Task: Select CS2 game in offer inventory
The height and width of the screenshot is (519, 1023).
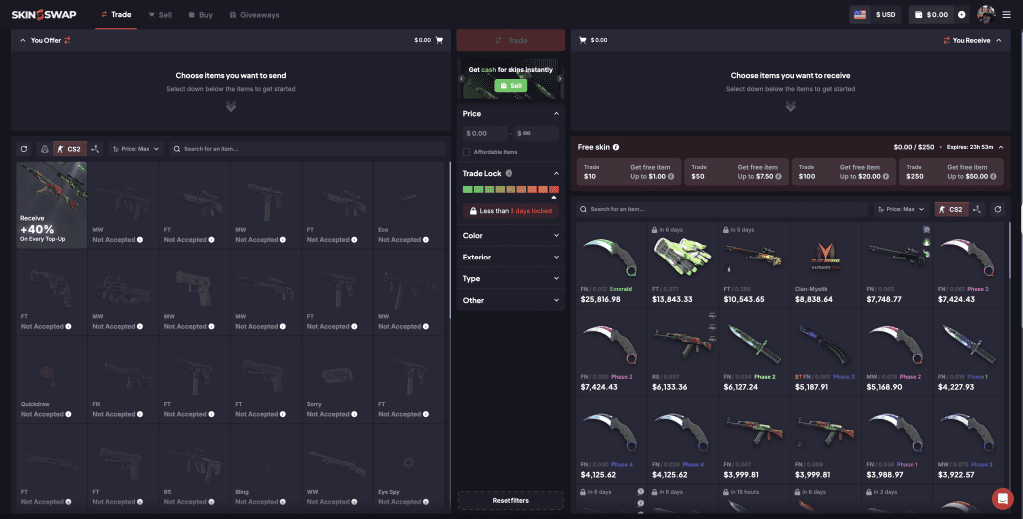Action: (69, 149)
